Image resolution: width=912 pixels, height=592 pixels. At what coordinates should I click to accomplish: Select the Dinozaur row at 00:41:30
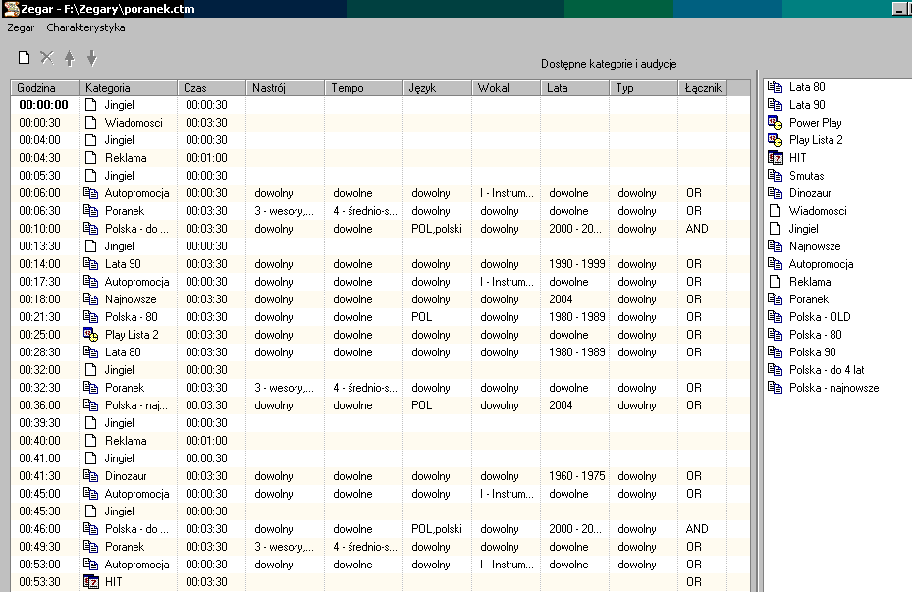point(380,476)
